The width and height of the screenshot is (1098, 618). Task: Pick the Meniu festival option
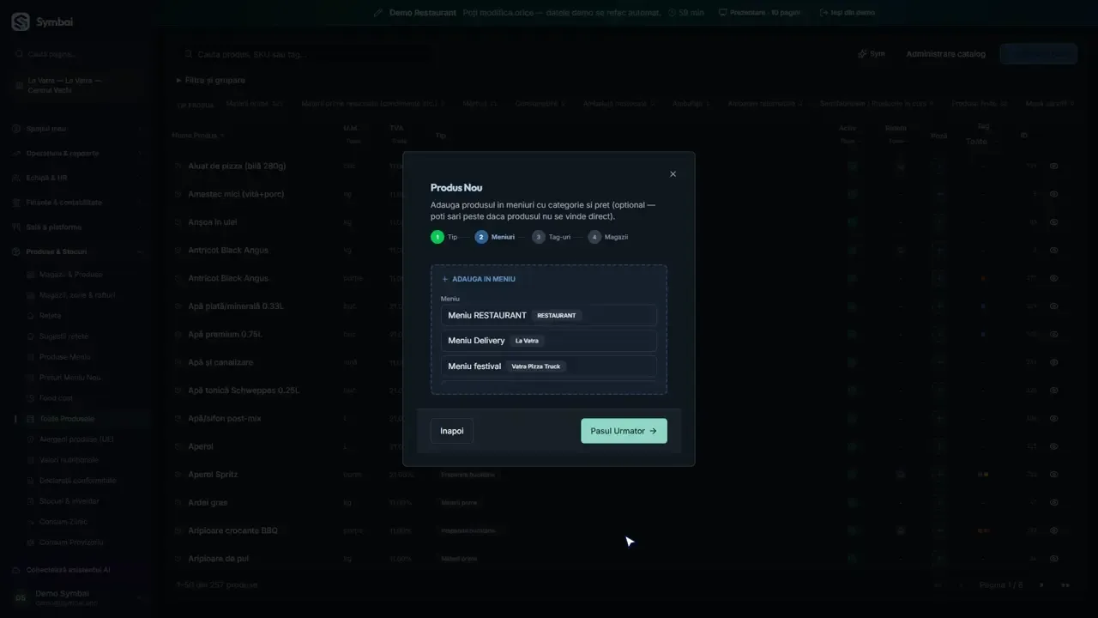(549, 367)
